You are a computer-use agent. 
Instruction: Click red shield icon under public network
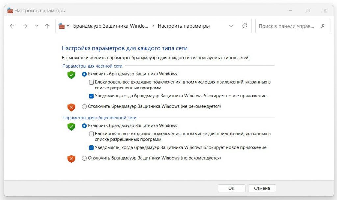click(71, 159)
